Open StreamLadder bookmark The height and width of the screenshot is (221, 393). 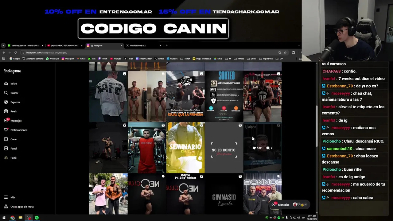[x=144, y=59]
